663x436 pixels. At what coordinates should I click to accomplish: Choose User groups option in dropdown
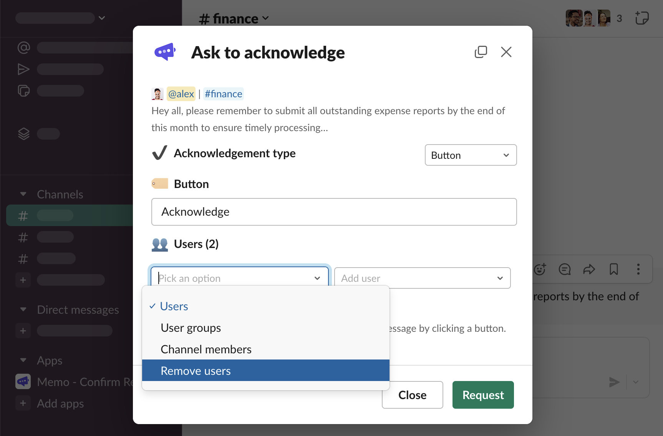[x=191, y=328]
